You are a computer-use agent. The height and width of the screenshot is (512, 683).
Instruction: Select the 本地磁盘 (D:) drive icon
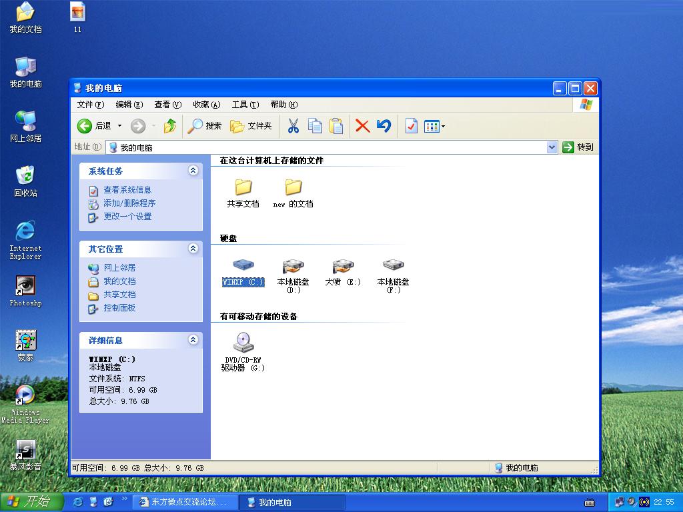[293, 275]
